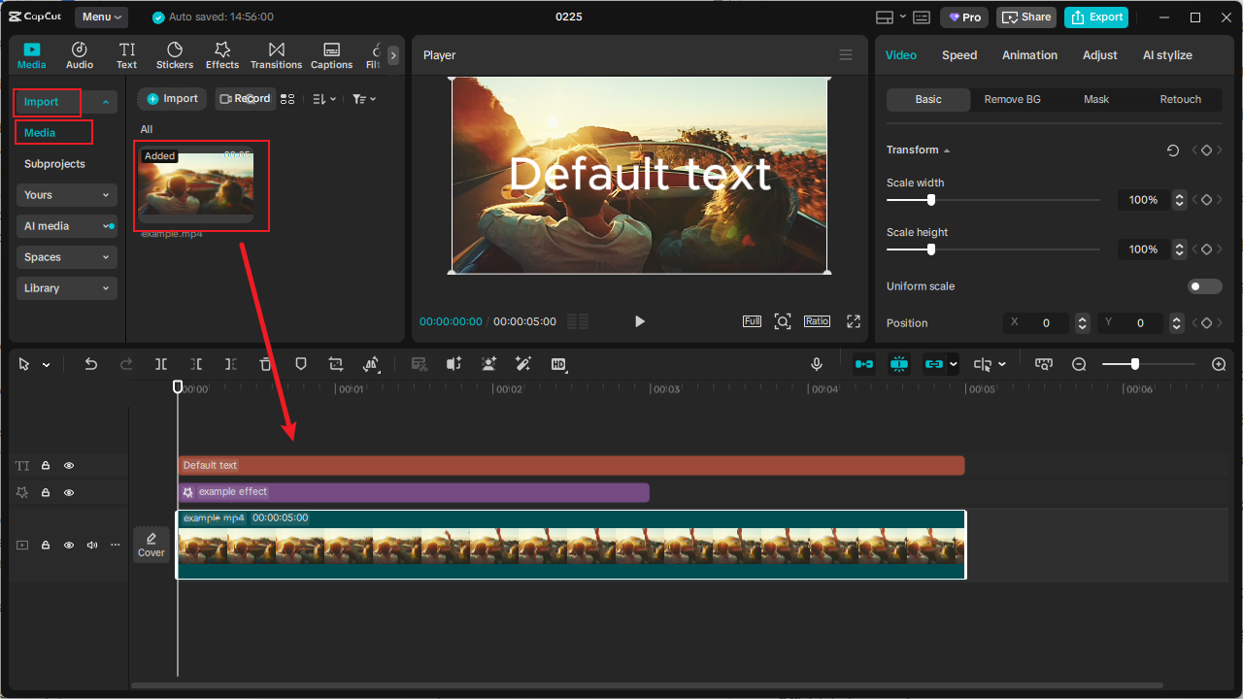Switch to the Animation tab

pyautogui.click(x=1029, y=54)
